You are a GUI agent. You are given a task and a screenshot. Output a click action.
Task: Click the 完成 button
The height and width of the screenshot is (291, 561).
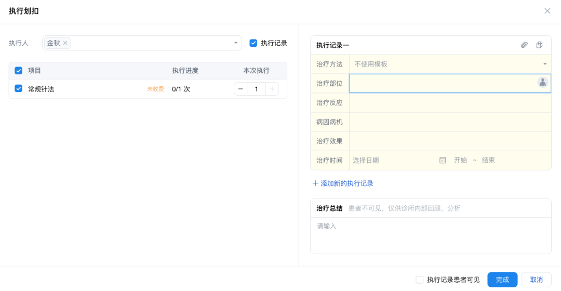click(502, 280)
